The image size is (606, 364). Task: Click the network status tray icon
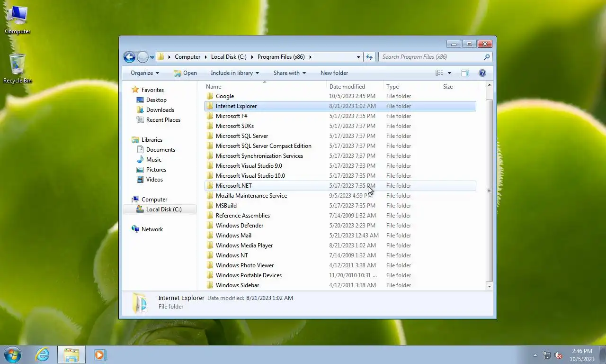click(x=547, y=355)
